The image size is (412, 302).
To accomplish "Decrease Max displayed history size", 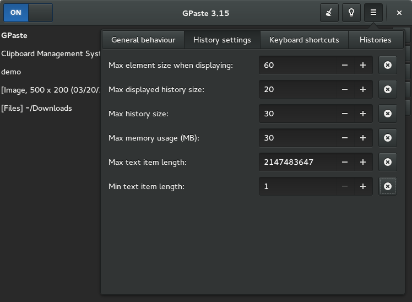I will 345,89.
